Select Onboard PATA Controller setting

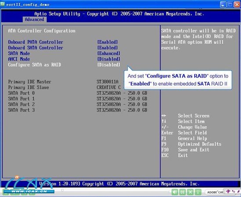[36, 42]
